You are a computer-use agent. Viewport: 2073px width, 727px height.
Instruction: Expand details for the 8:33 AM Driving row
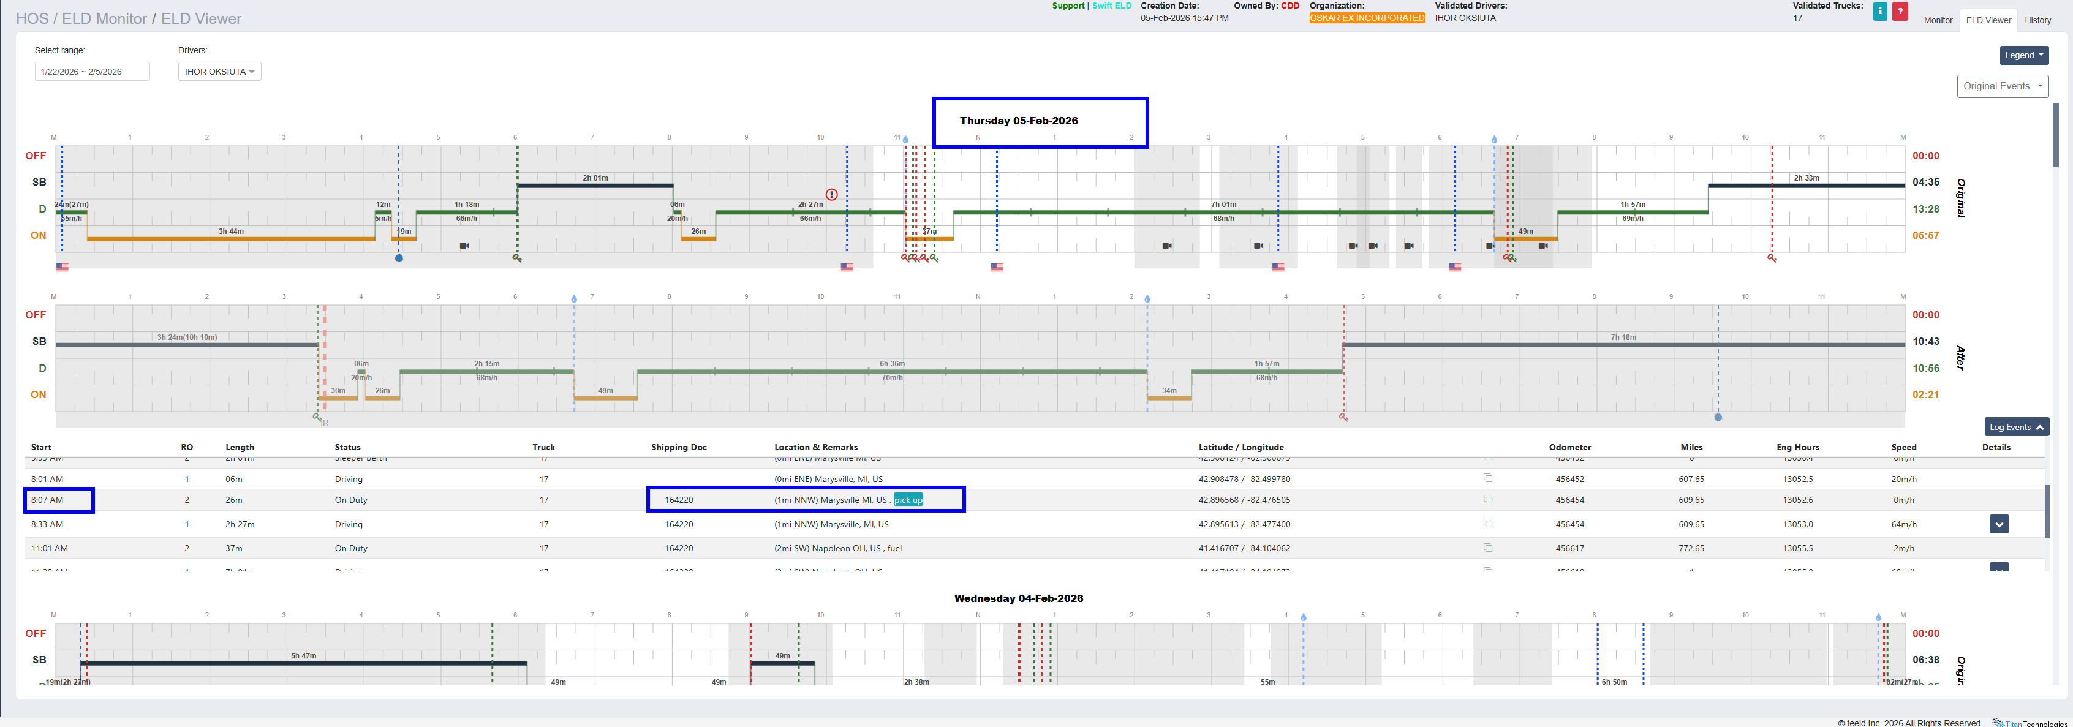(x=1998, y=524)
